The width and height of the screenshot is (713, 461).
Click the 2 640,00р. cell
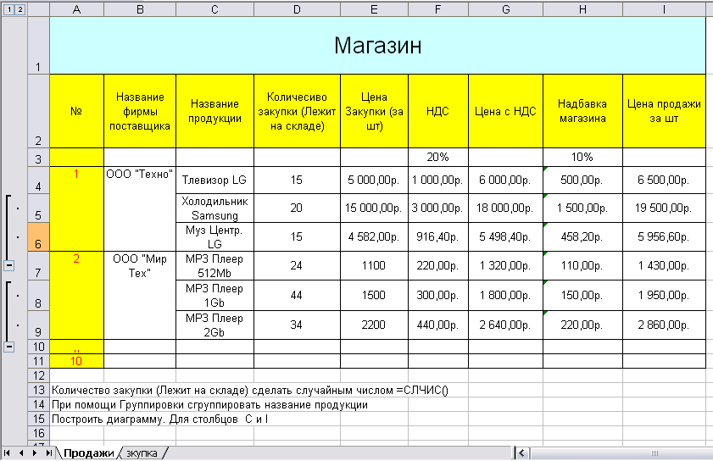[505, 325]
